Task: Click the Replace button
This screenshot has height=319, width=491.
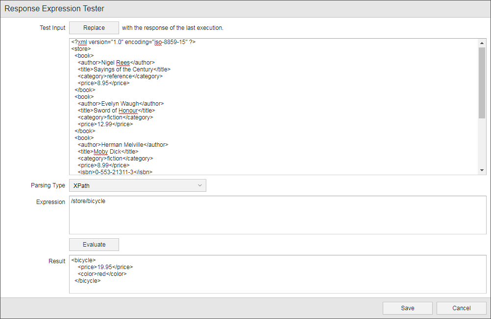Action: [94, 28]
